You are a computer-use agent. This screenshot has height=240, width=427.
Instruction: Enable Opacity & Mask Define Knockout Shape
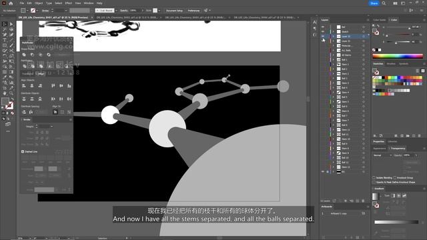[x=374, y=182]
